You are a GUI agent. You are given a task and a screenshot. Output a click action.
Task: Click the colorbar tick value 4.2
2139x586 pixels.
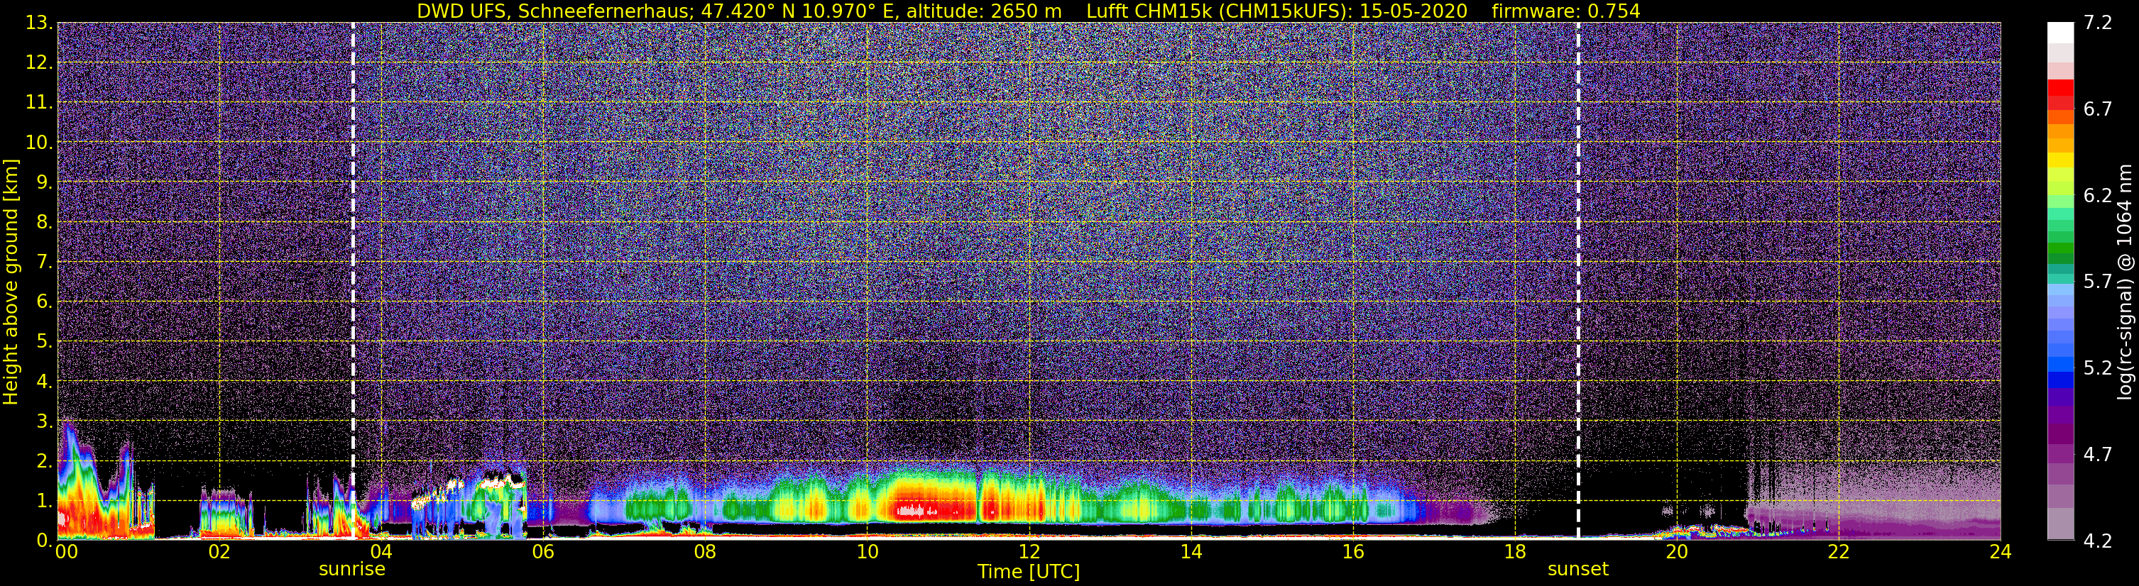[x=2098, y=541]
